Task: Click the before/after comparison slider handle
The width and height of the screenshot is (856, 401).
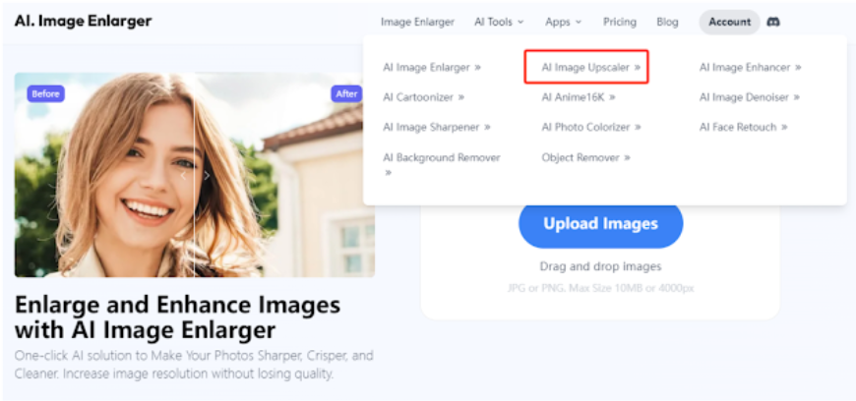Action: [195, 176]
